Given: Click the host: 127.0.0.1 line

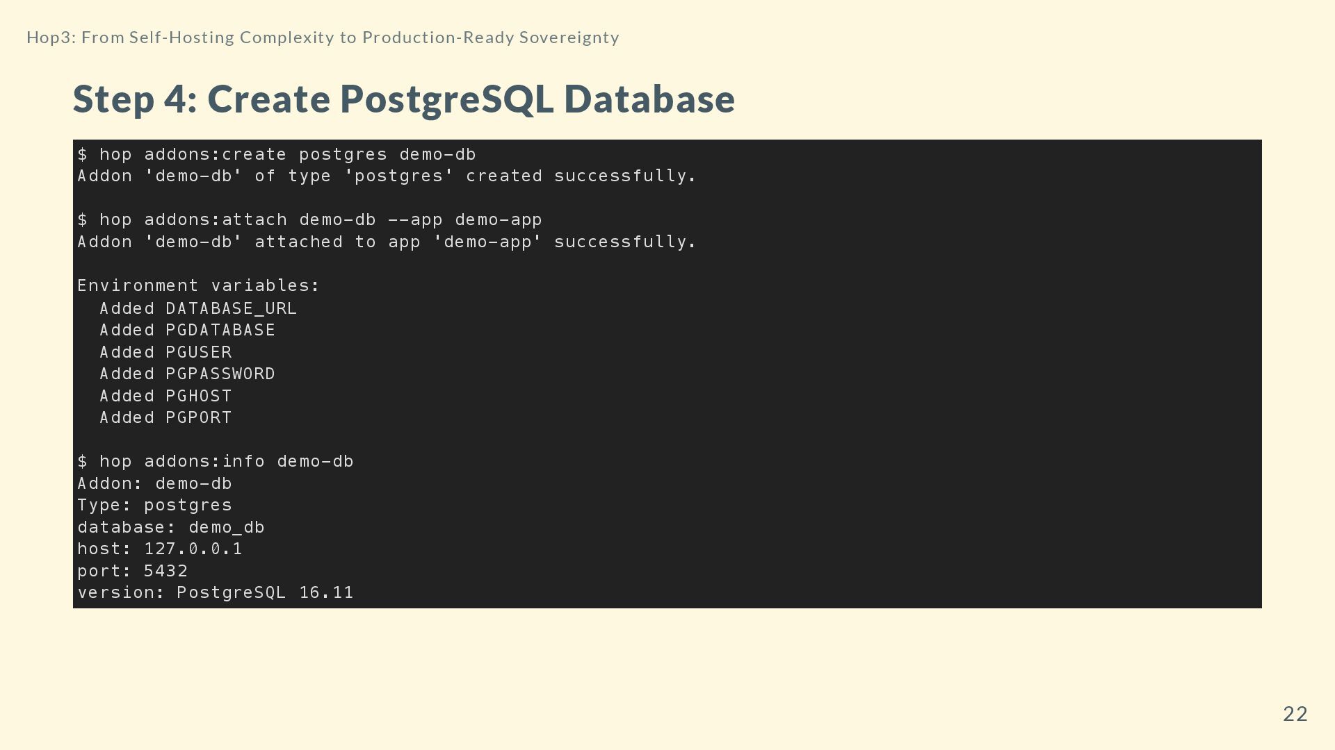Looking at the screenshot, I should tap(160, 549).
